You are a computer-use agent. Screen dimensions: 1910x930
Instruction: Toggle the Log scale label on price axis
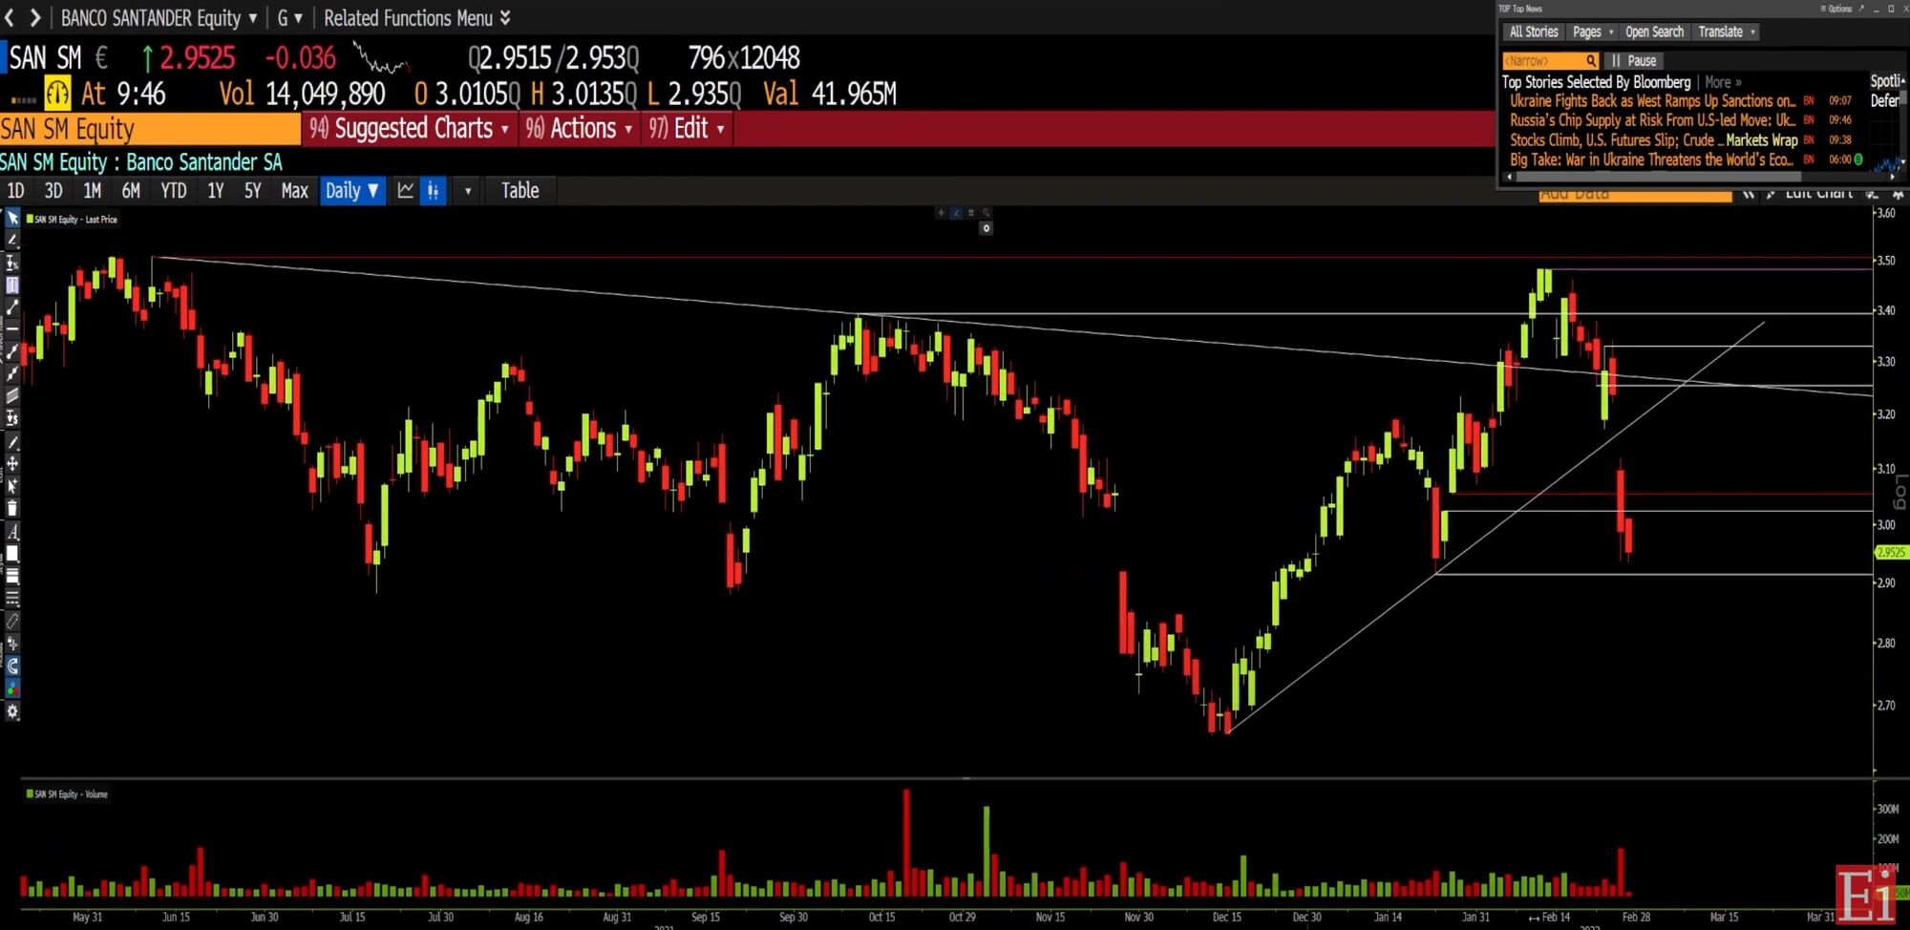[x=1899, y=492]
